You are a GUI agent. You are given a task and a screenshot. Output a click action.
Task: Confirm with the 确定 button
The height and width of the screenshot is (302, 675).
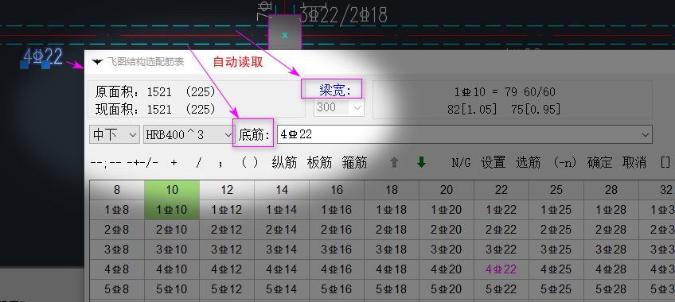(x=599, y=162)
